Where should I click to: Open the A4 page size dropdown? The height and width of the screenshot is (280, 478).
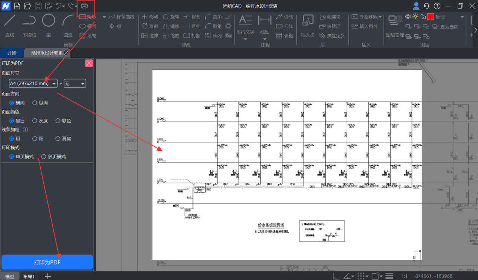coord(33,83)
